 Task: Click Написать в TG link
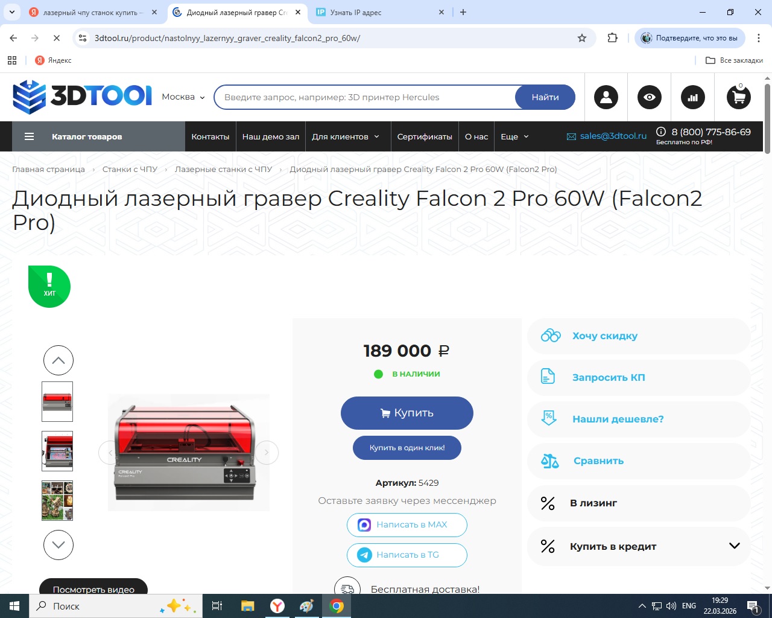(407, 555)
